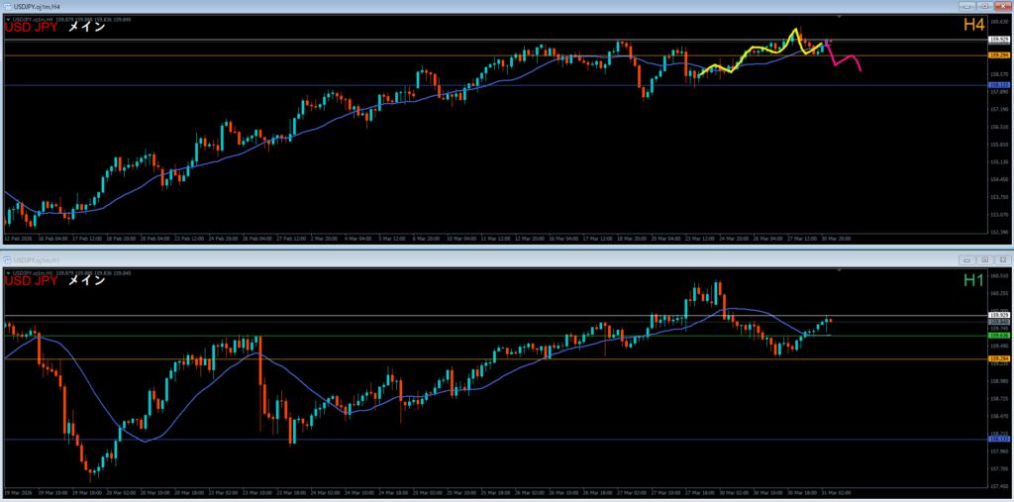The width and height of the screenshot is (1014, 502).
Task: Click the chart shift marker on H1 chart
Action: tap(840, 270)
